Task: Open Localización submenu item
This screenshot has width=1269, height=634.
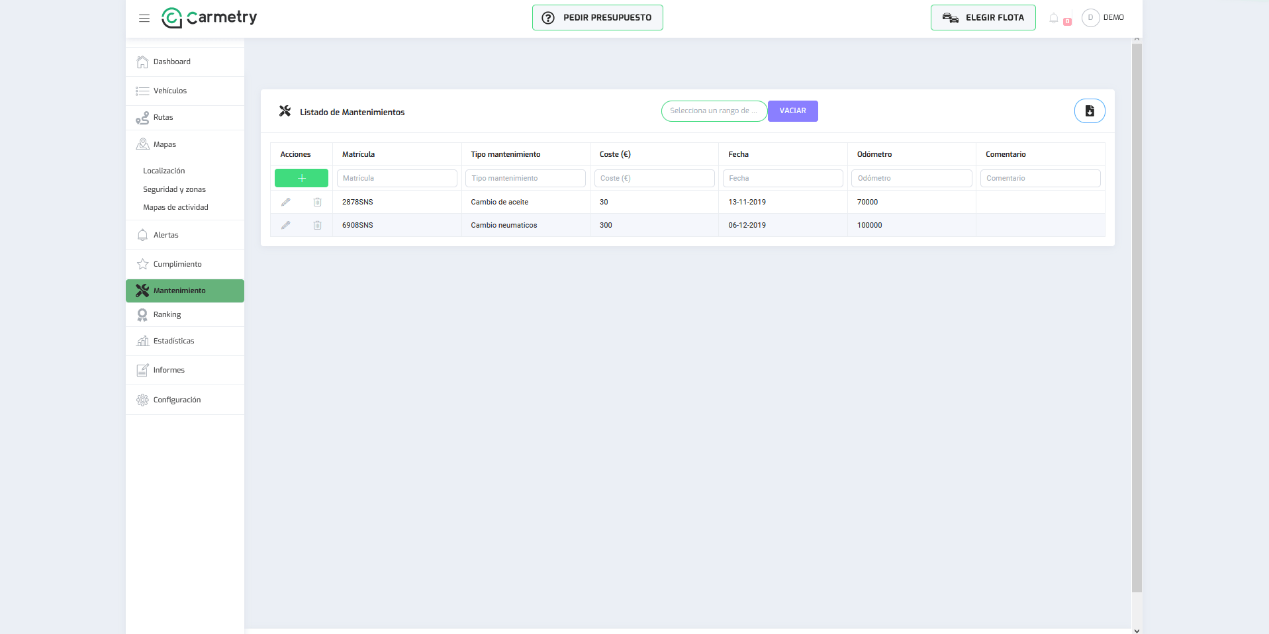Action: [164, 171]
